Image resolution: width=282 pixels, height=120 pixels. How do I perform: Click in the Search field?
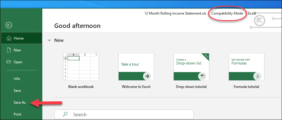124,114
